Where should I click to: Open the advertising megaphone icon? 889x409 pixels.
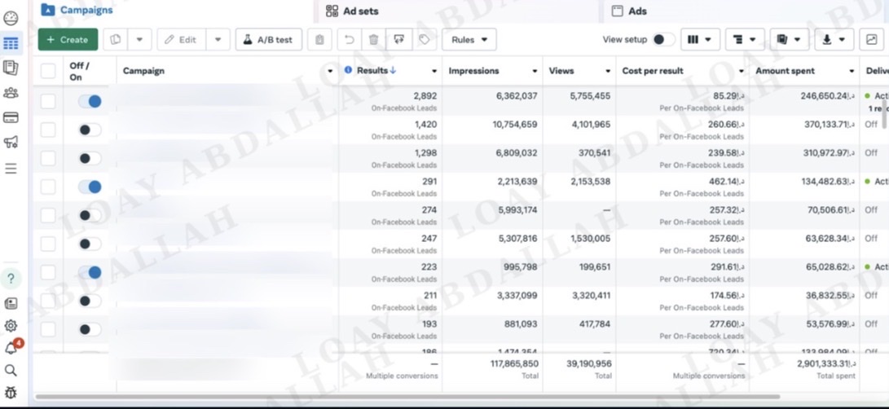point(11,142)
